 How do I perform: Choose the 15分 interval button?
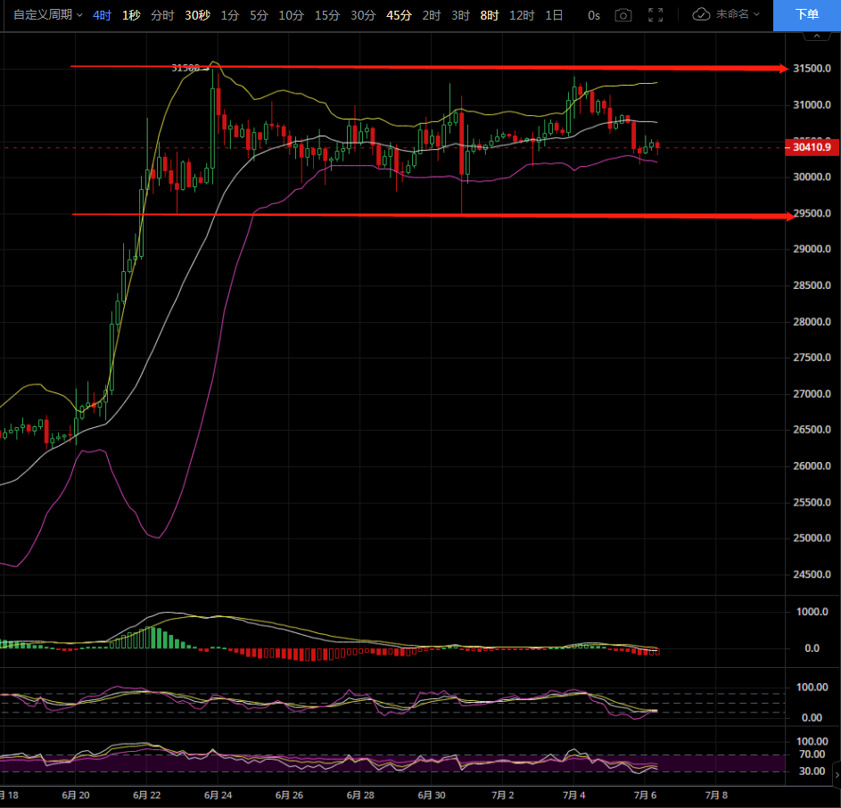(327, 15)
